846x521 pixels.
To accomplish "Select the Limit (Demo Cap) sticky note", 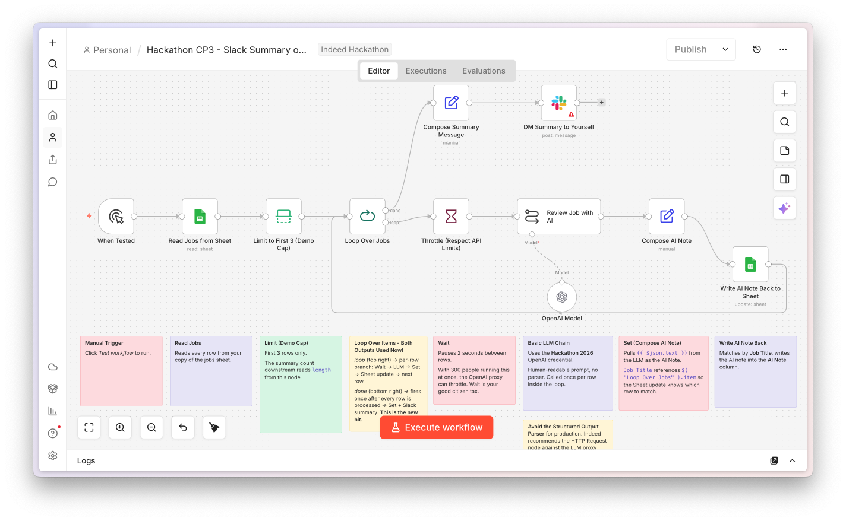I will [301, 385].
